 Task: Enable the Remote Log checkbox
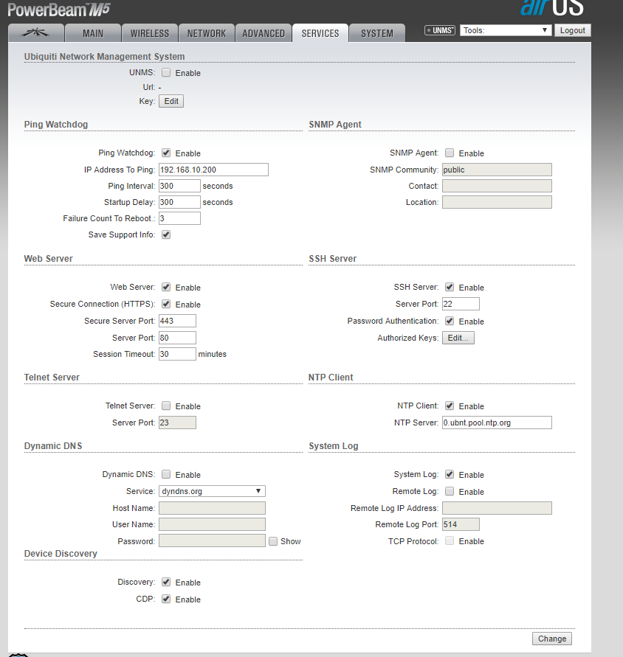point(450,491)
